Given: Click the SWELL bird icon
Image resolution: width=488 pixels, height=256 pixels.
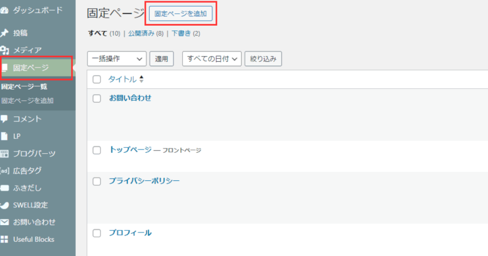Looking at the screenshot, I should click(5, 205).
